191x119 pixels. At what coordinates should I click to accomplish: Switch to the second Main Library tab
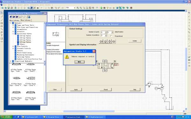pyautogui.click(x=25, y=20)
